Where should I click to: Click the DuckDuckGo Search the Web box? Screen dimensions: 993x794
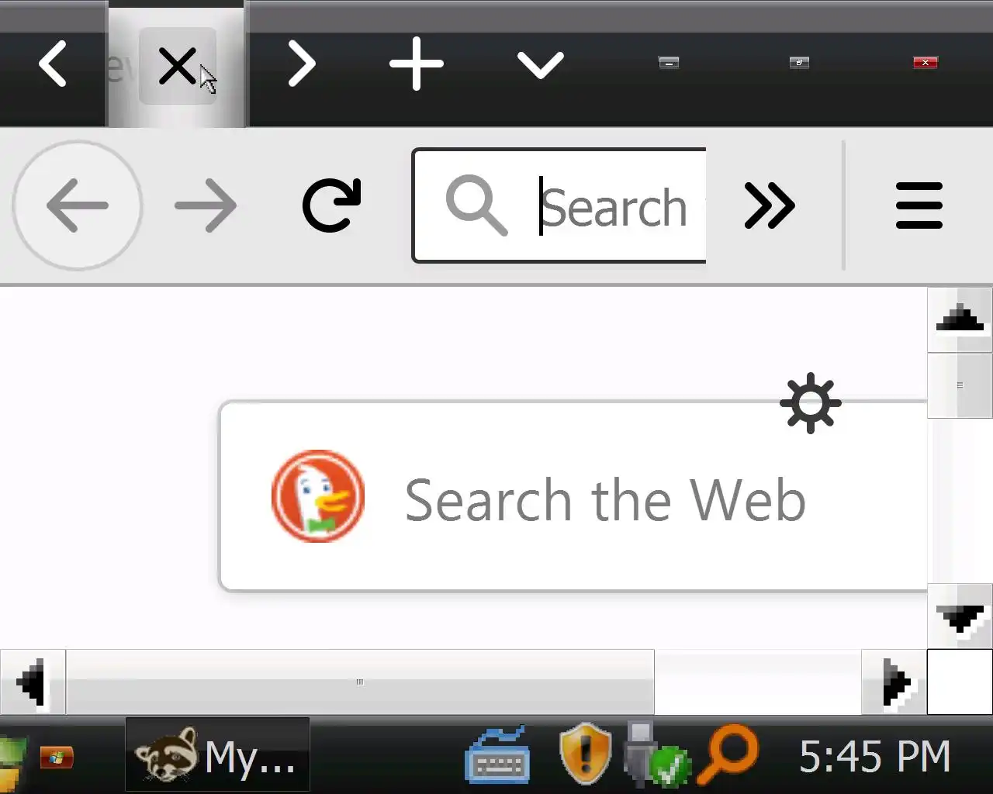pyautogui.click(x=573, y=496)
